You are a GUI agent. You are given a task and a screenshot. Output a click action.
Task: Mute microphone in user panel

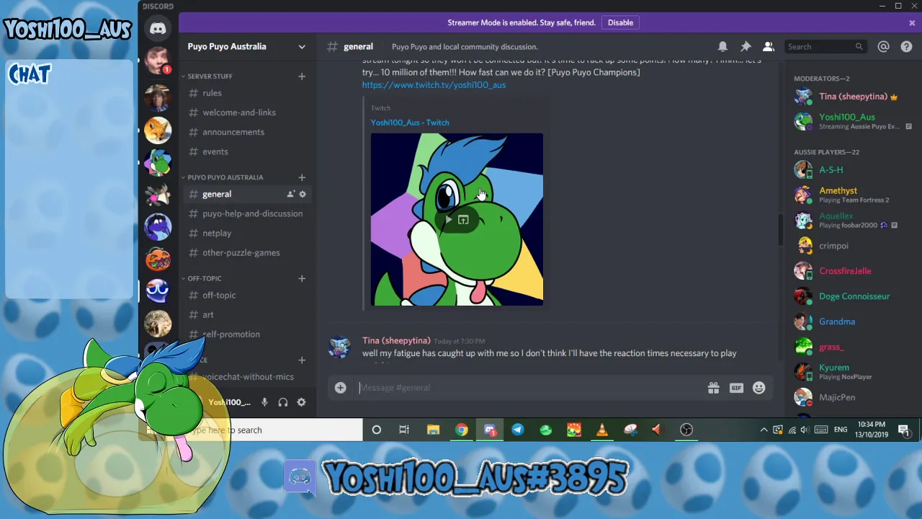[x=264, y=402]
